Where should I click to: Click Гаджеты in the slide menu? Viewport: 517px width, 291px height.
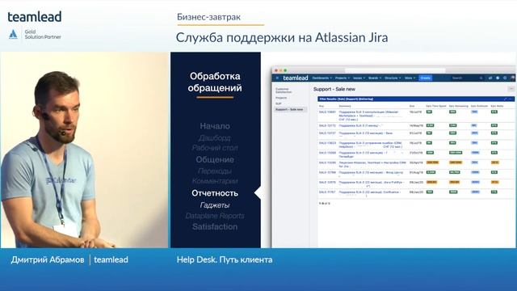215,205
